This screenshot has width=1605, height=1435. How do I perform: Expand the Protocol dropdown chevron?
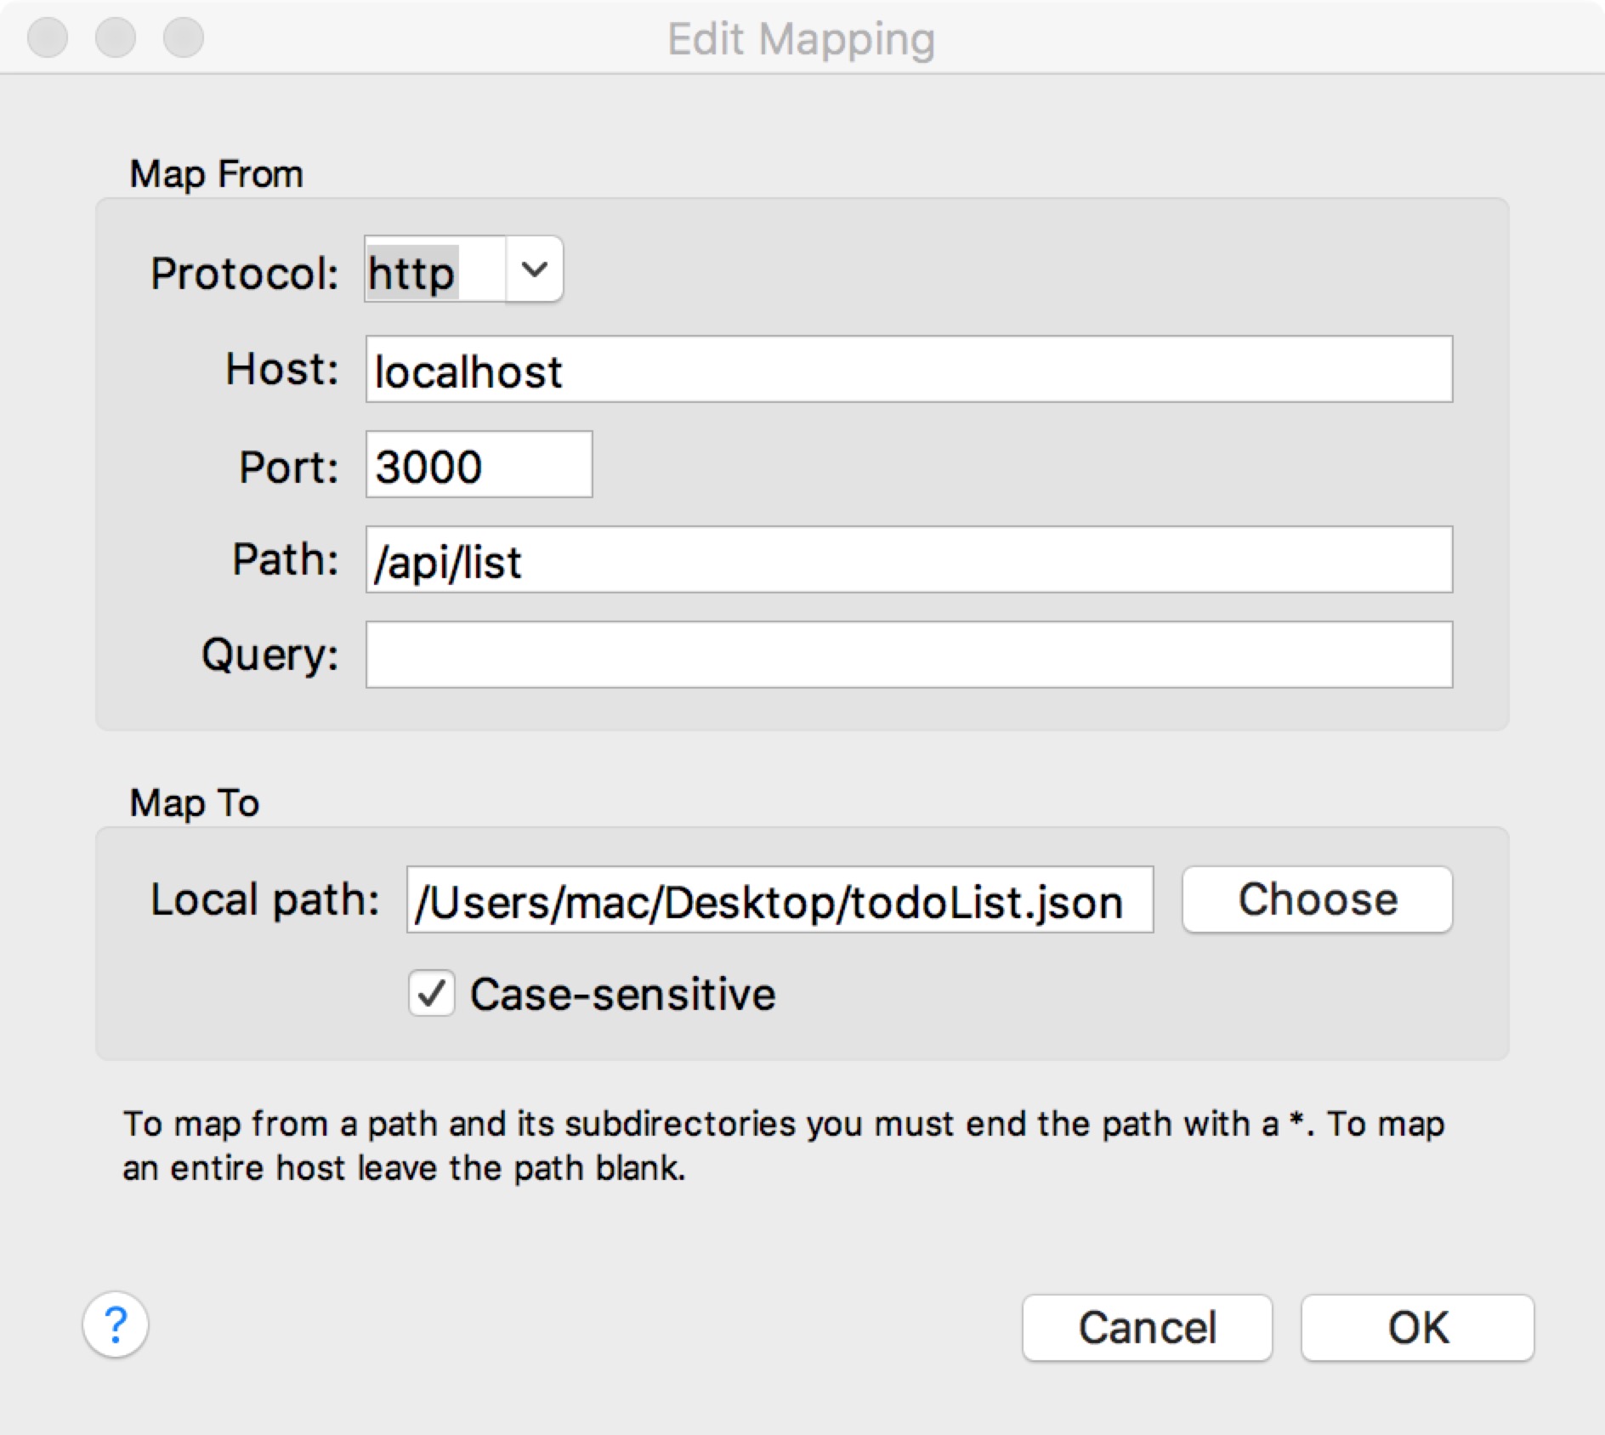534,269
